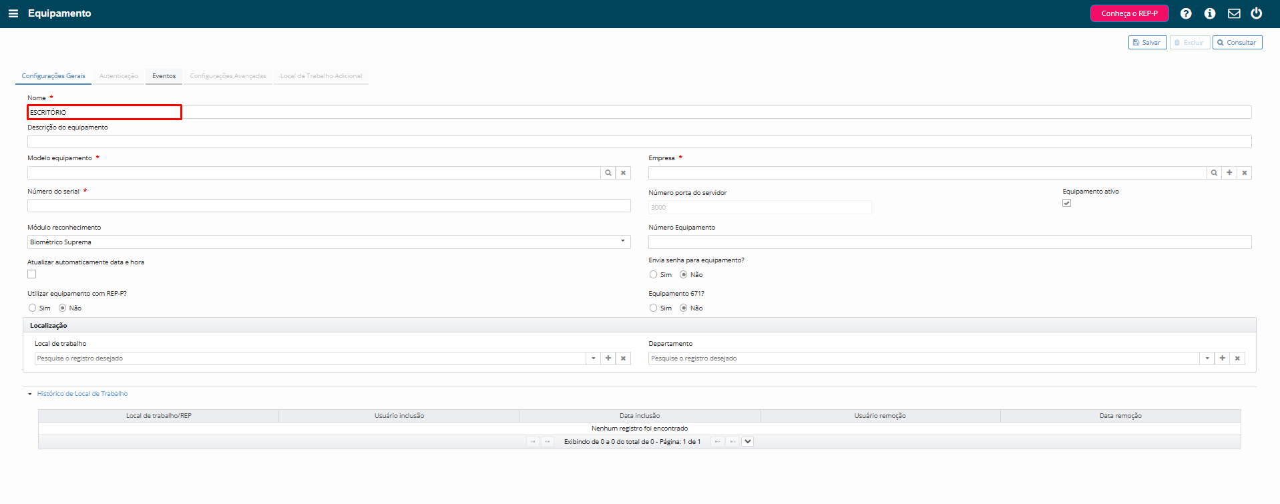Click the Salvar button
This screenshot has width=1280, height=504.
pyautogui.click(x=1148, y=43)
